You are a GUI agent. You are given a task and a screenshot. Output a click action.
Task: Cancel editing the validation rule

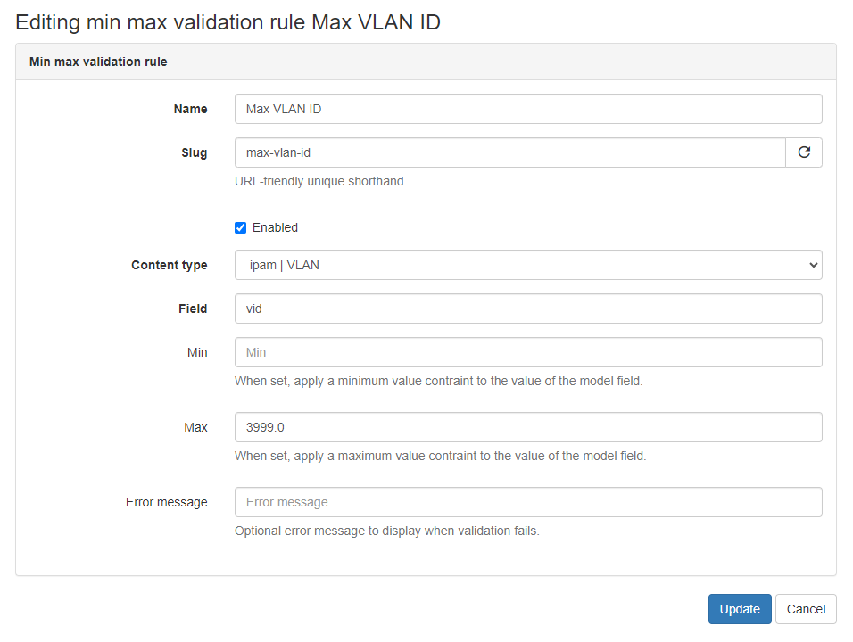tap(806, 609)
